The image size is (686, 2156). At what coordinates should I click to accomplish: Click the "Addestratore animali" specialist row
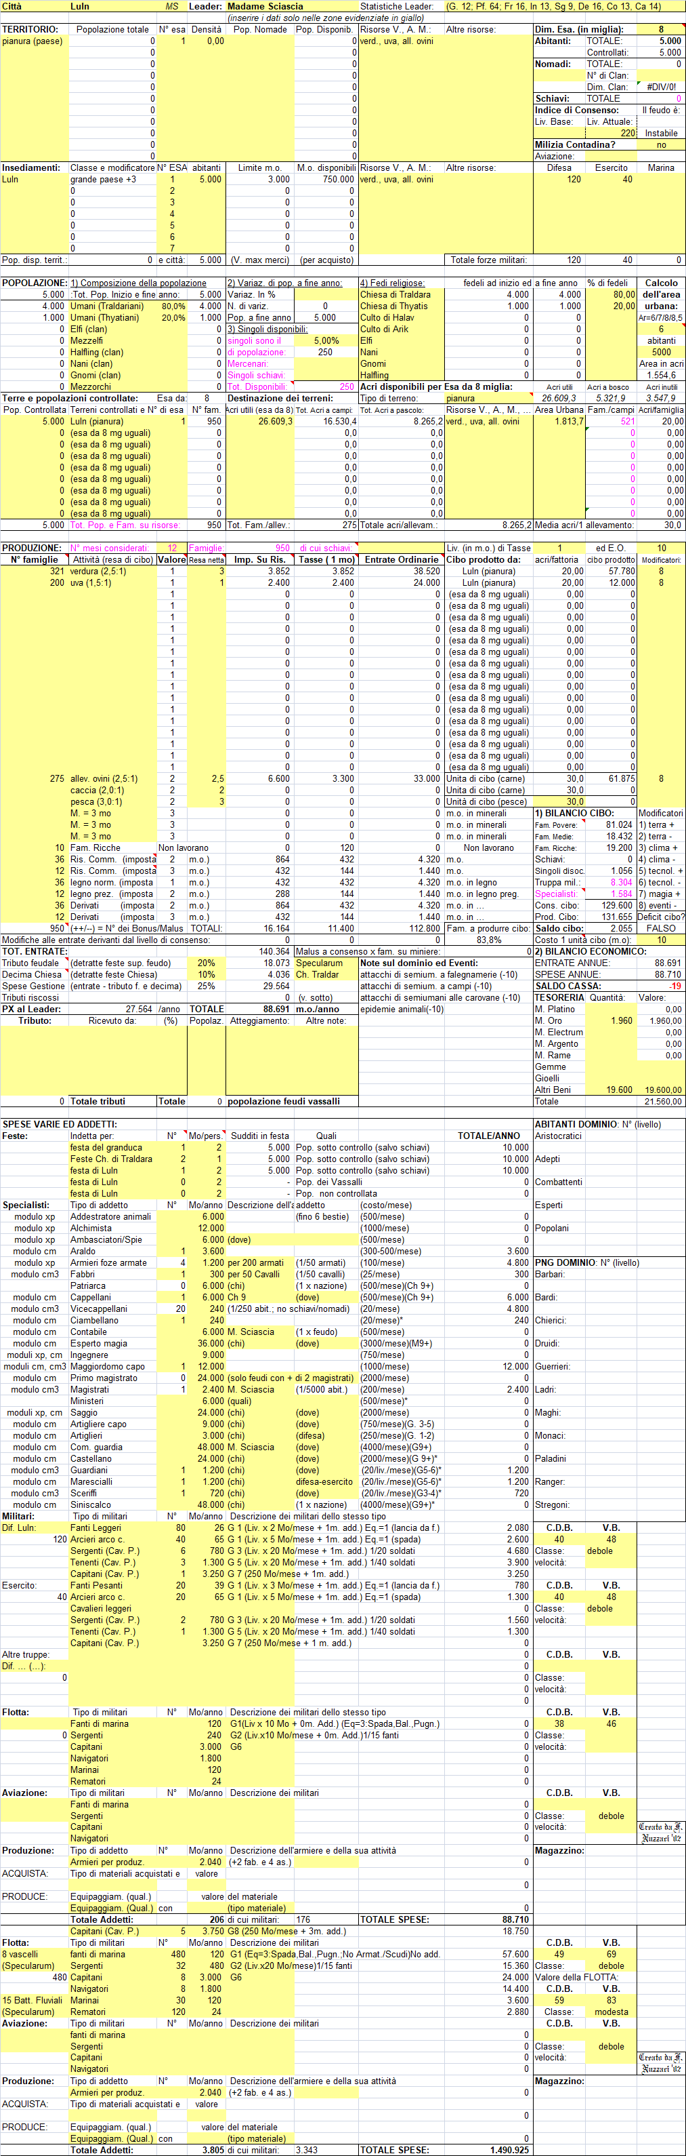(111, 1218)
